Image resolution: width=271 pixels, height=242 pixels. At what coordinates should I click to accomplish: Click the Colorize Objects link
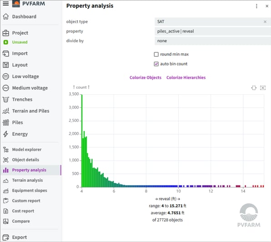coord(146,78)
